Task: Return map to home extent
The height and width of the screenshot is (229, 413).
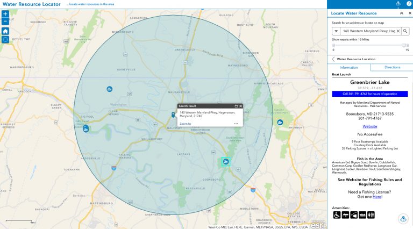Action: (5, 31)
